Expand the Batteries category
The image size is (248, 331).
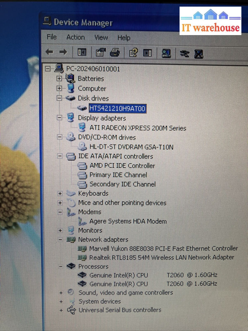[x=59, y=78]
